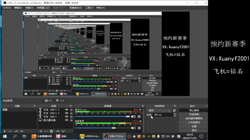Move source down in sources toolbar
This screenshot has height=140, width=250.
pyautogui.click(x=63, y=131)
